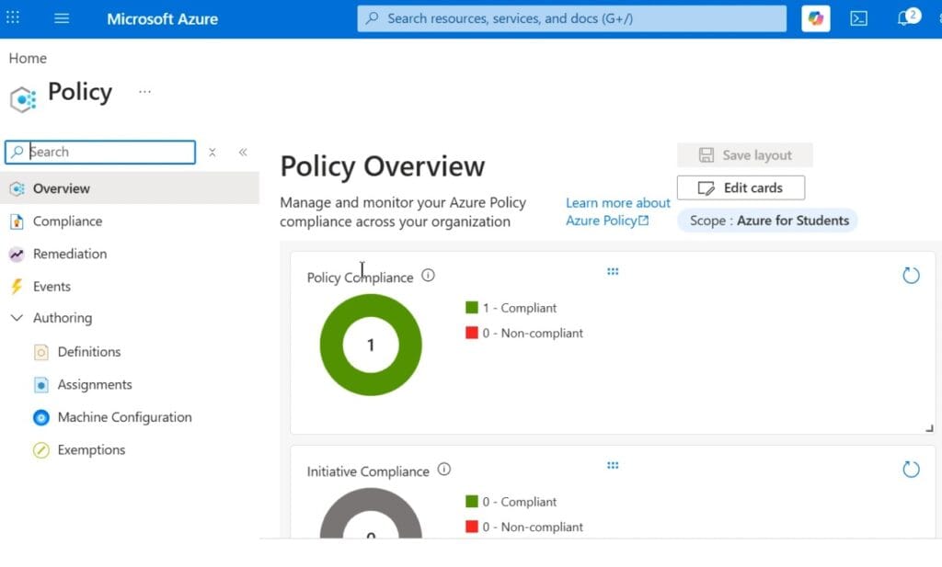Open the Overview menu item
The width and height of the screenshot is (942, 567).
(x=130, y=188)
